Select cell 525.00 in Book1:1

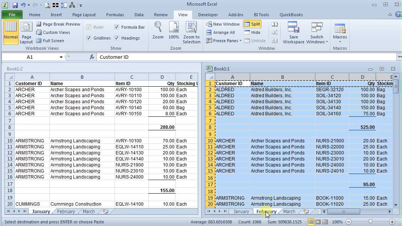(362, 127)
